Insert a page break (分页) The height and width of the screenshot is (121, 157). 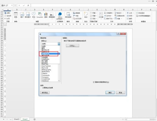click(7, 18)
